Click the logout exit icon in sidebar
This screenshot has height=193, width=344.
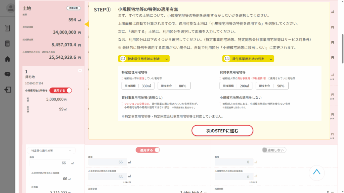(x=7, y=90)
